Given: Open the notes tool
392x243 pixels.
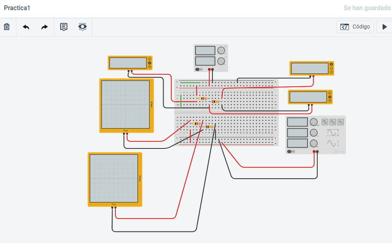Looking at the screenshot, I should pos(64,27).
